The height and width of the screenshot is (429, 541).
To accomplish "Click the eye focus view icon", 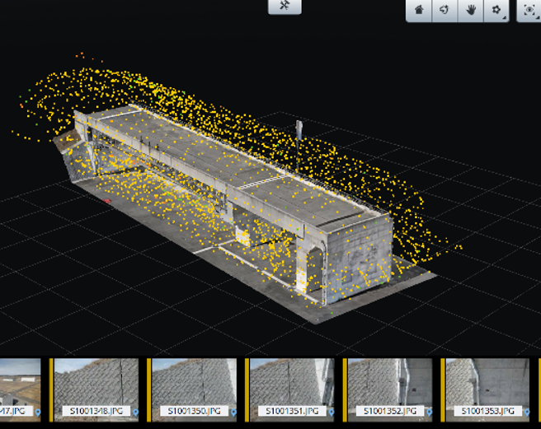I will point(529,10).
